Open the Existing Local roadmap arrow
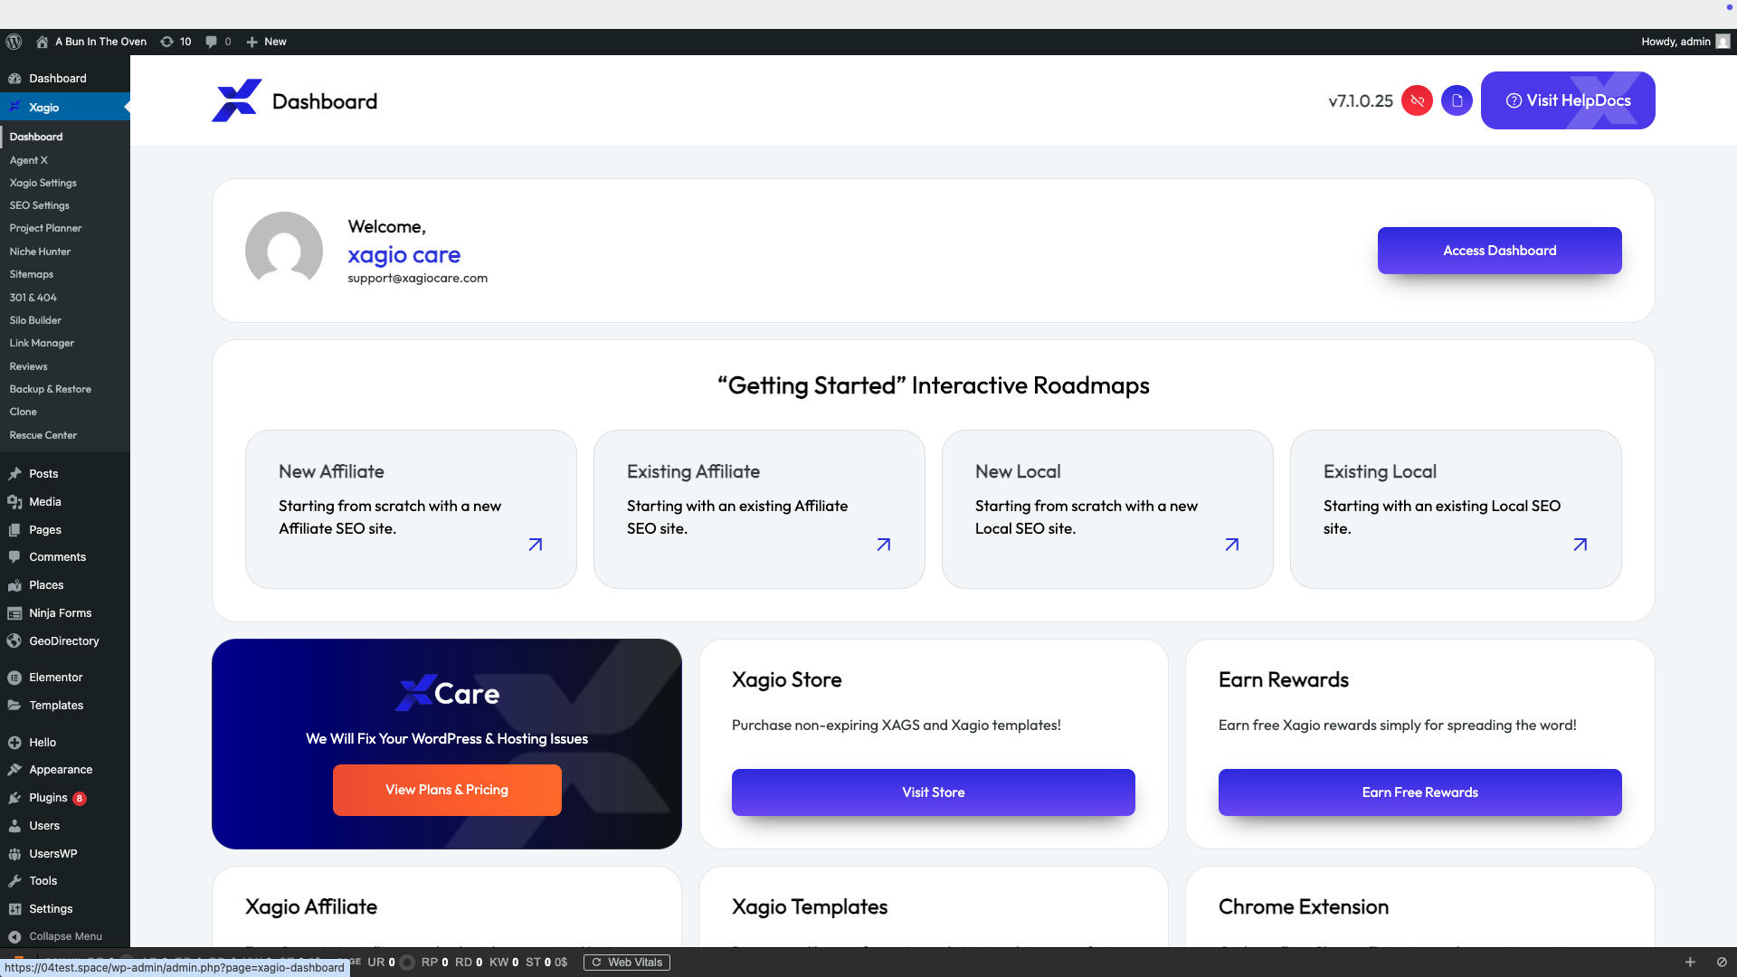Image resolution: width=1737 pixels, height=977 pixels. coord(1580,545)
